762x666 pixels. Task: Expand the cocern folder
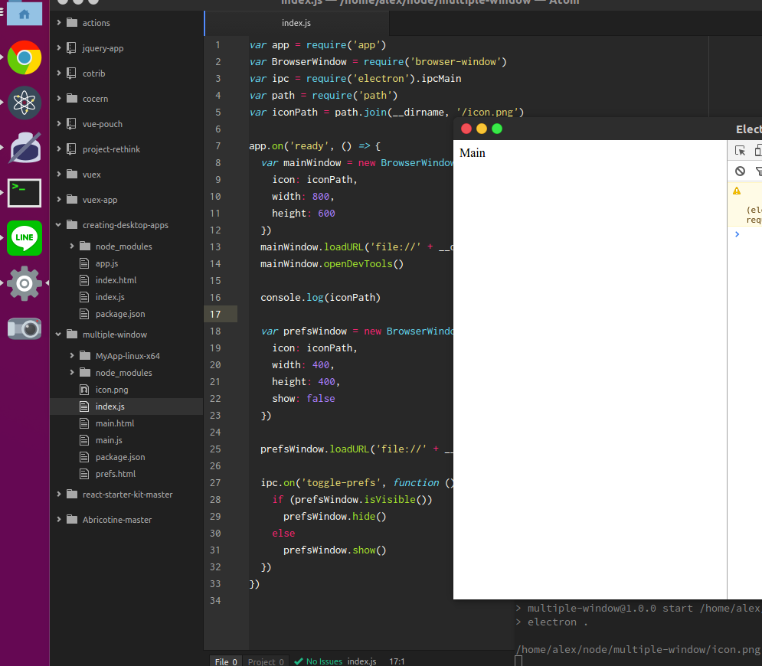point(59,98)
